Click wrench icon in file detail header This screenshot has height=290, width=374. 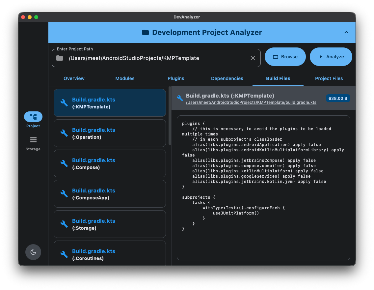pos(180,98)
